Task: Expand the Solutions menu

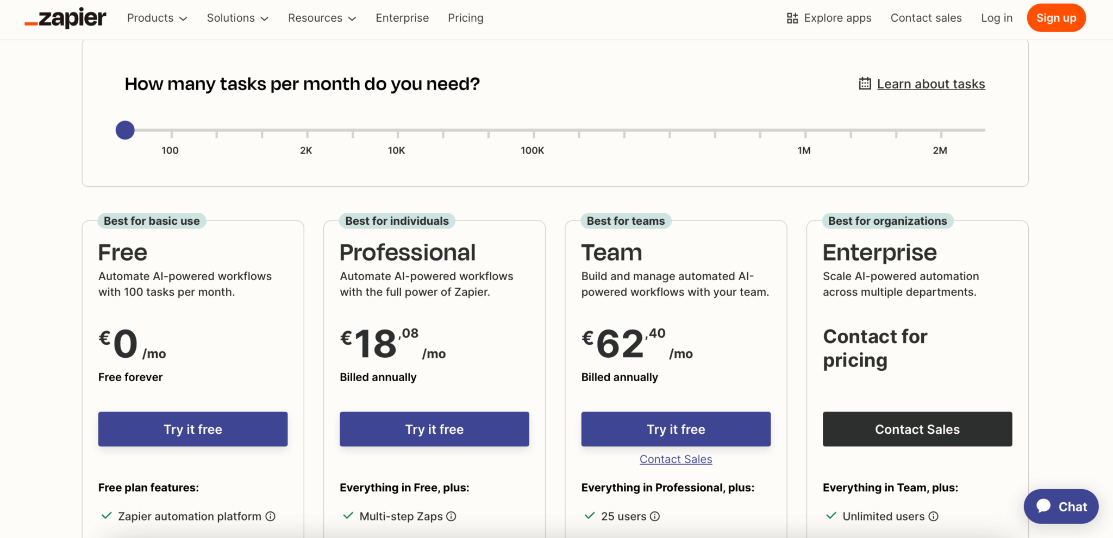Action: (237, 18)
